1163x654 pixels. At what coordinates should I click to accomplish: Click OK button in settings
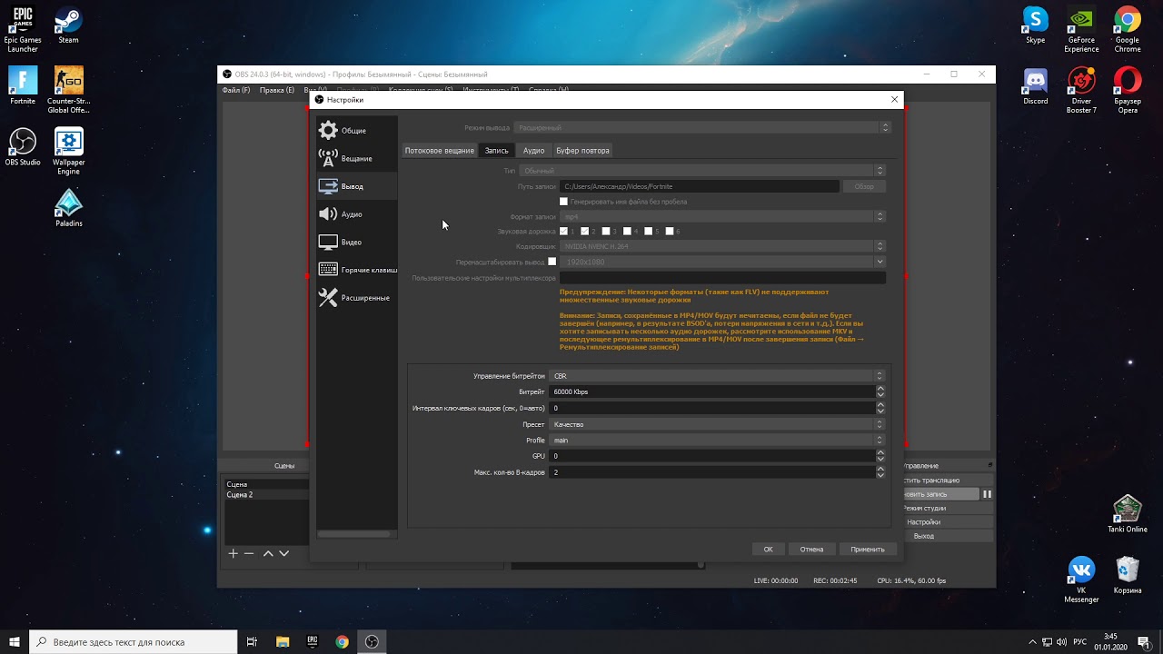pyautogui.click(x=768, y=549)
